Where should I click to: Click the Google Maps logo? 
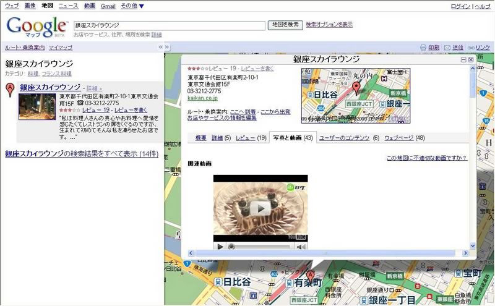pyautogui.click(x=37, y=27)
